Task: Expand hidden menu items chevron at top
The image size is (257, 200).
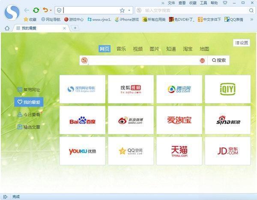Action: click(x=163, y=3)
